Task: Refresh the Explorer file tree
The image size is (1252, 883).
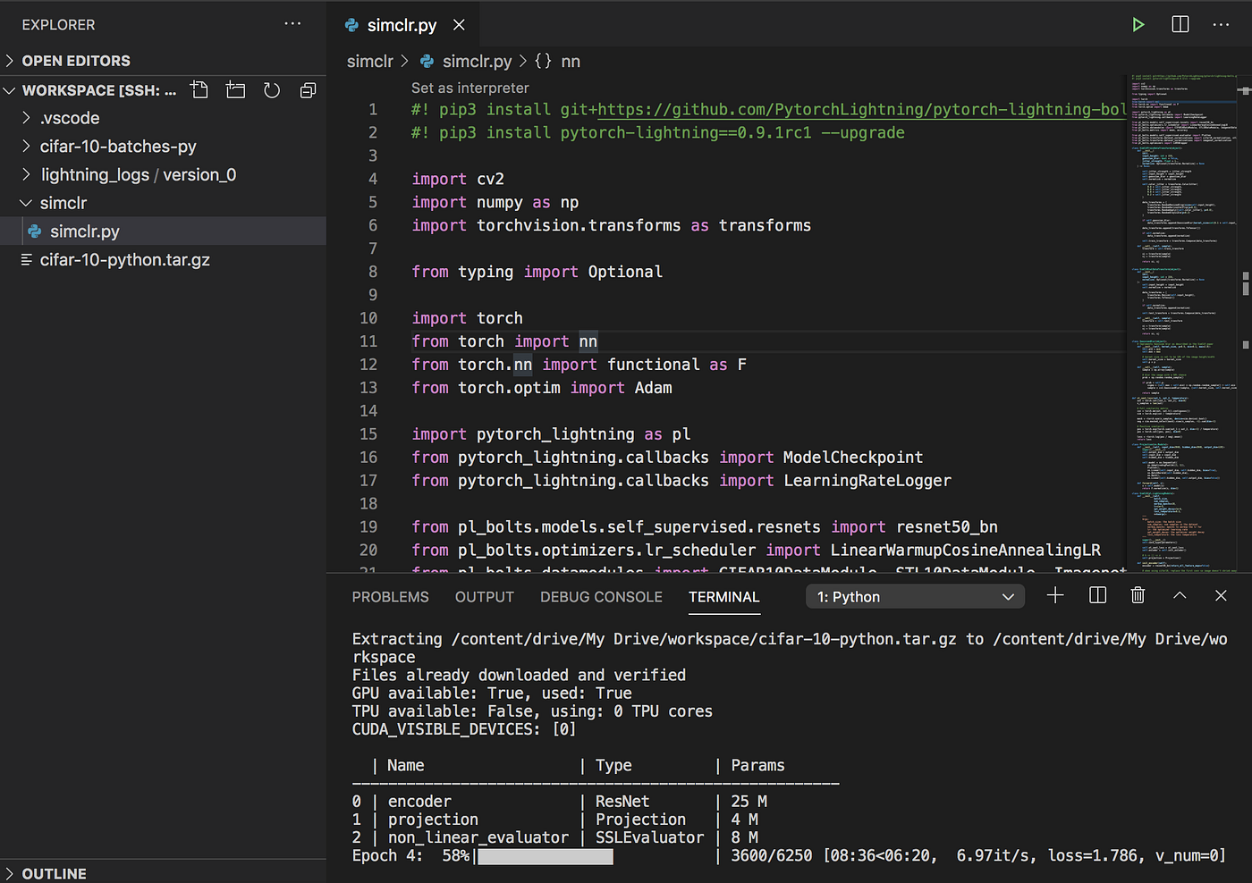Action: pyautogui.click(x=272, y=89)
